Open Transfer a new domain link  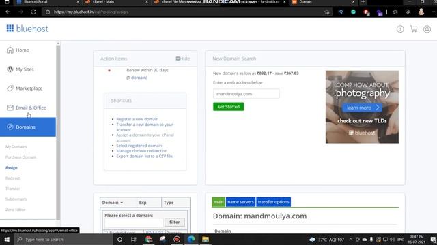[x=145, y=127]
